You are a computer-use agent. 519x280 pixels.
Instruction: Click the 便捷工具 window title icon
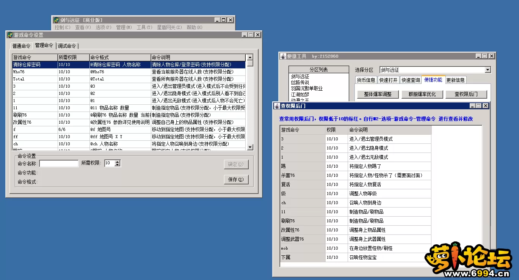[x=283, y=56]
